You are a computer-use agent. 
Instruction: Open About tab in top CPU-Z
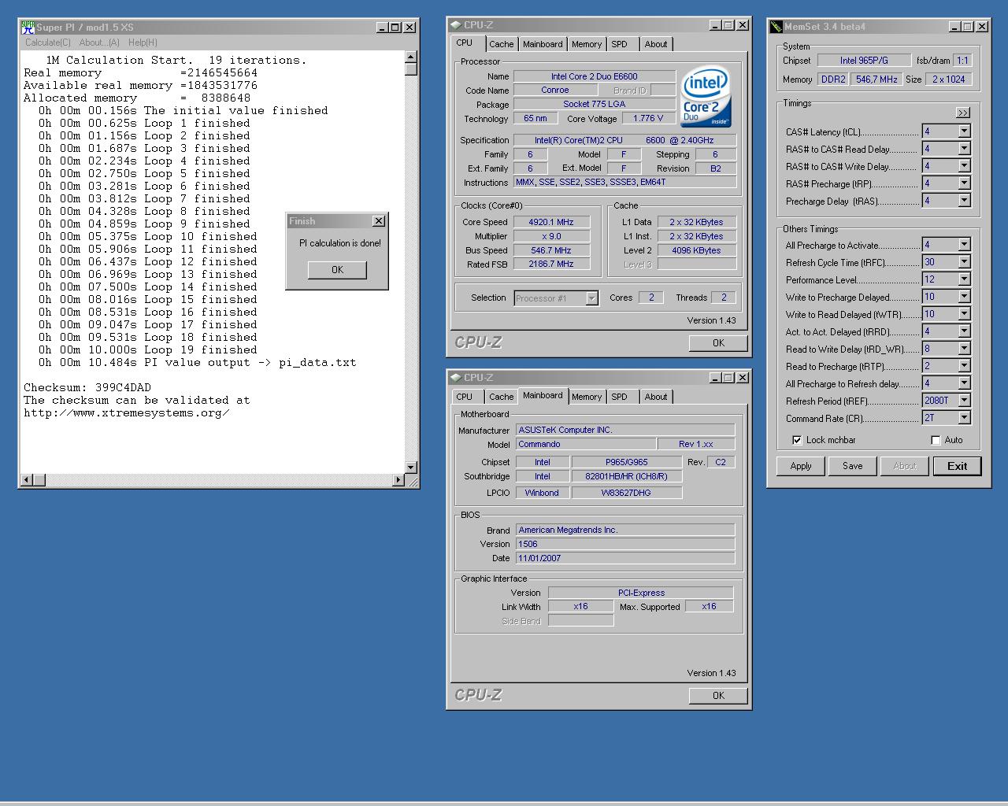(656, 44)
